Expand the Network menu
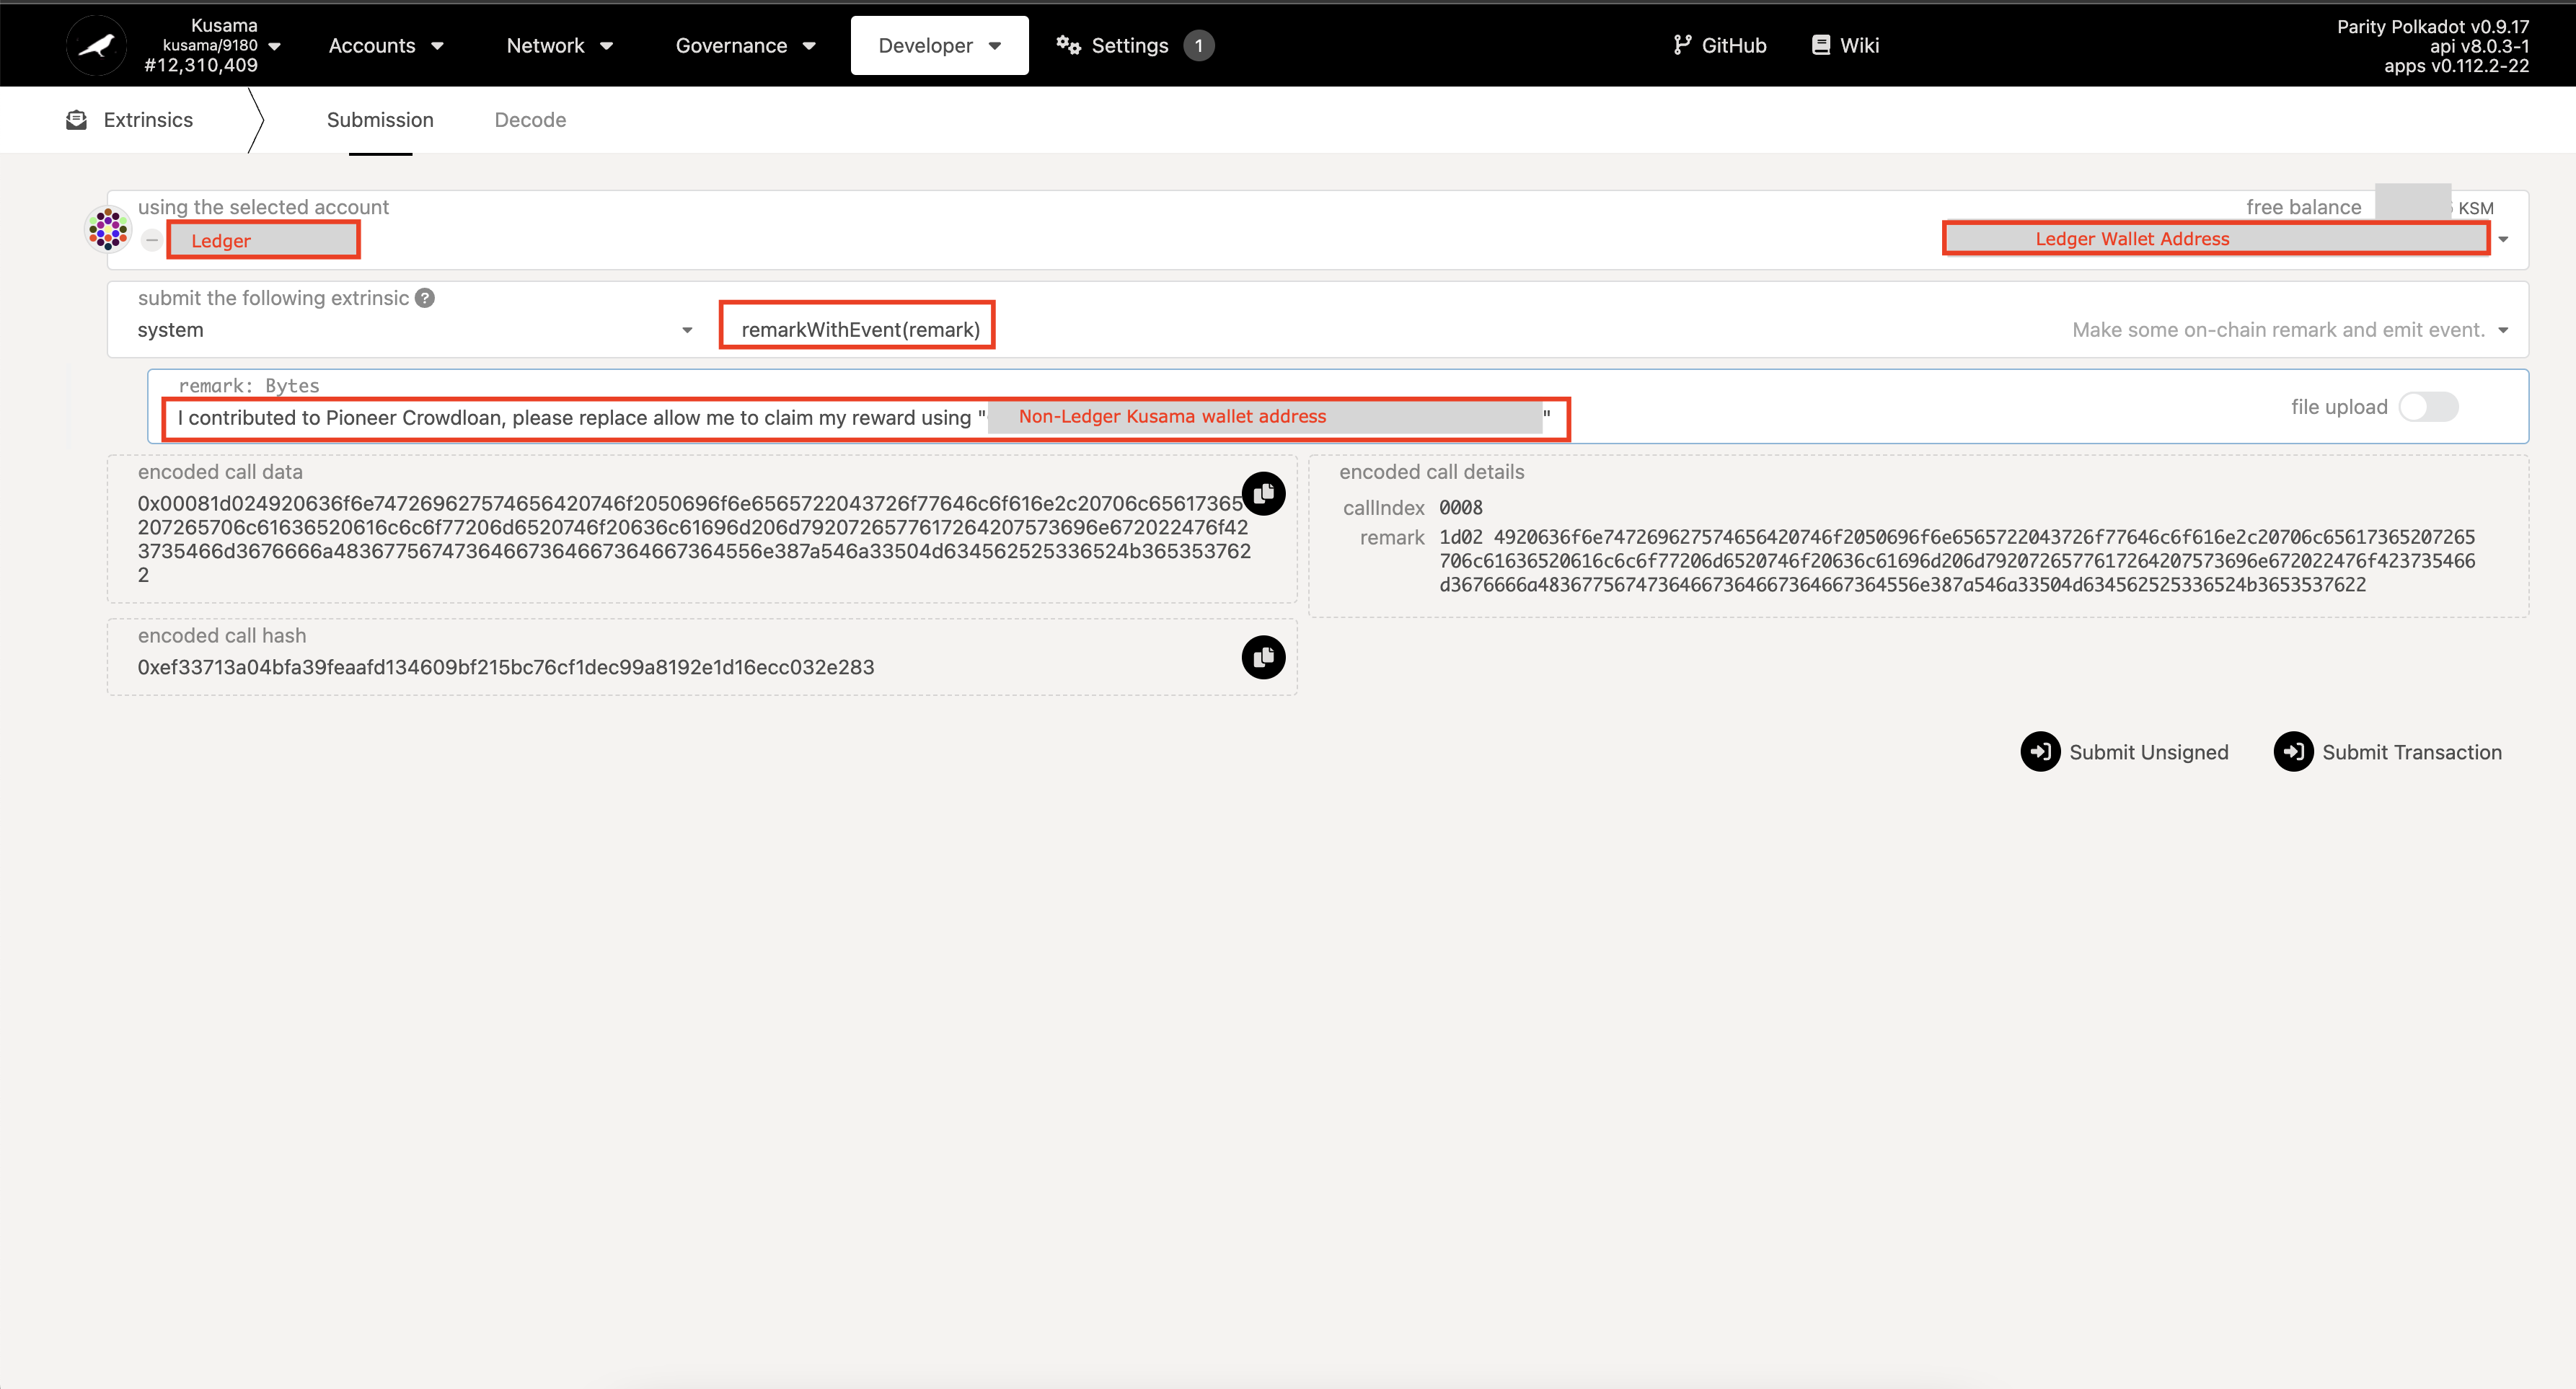2576x1389 pixels. tap(560, 45)
